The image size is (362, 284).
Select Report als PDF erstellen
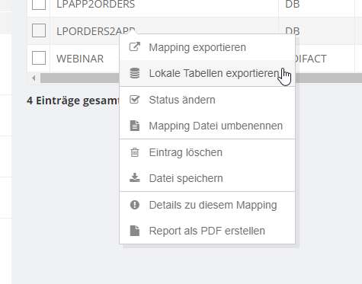pyautogui.click(x=207, y=231)
